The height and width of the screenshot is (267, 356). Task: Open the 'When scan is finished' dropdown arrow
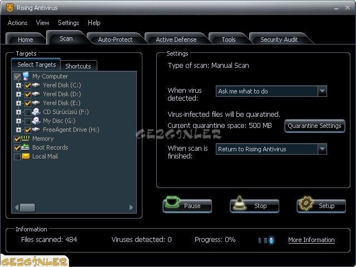coord(322,149)
